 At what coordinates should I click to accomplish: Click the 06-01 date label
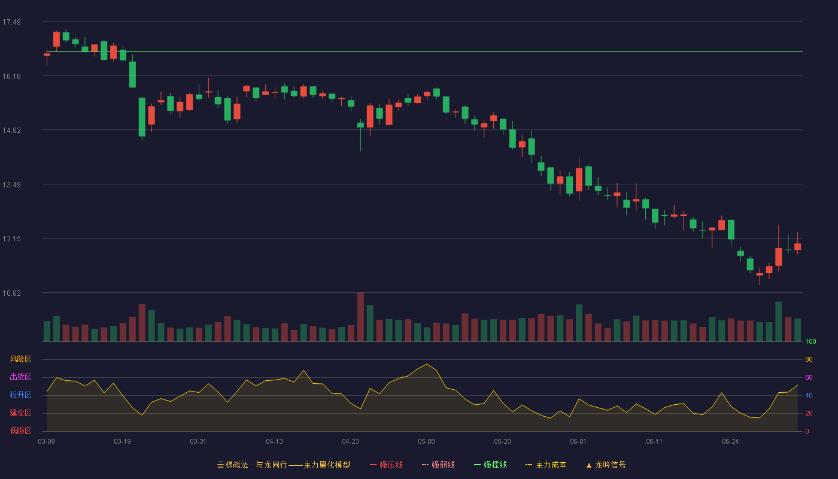click(578, 441)
